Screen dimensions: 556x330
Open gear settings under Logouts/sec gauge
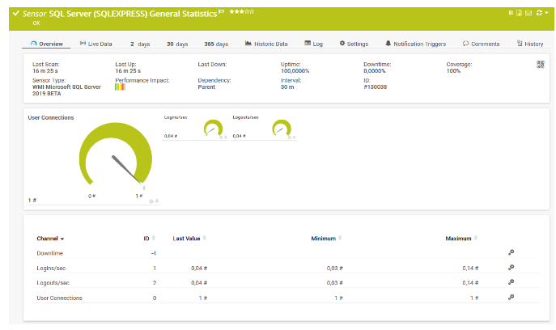[290, 137]
